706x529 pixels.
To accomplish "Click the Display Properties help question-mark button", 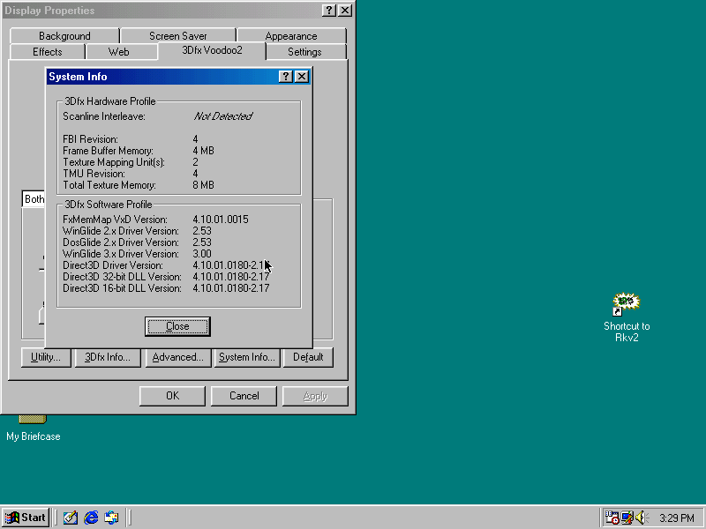I will coord(329,11).
